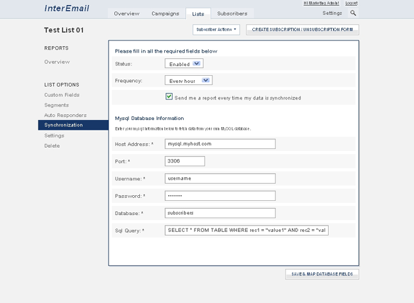414x303 pixels.
Task: Click the Logout link
Action: tap(352, 3)
